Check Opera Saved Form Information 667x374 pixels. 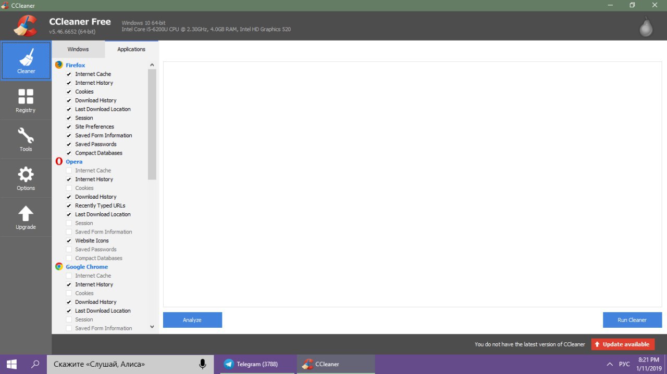(x=69, y=232)
